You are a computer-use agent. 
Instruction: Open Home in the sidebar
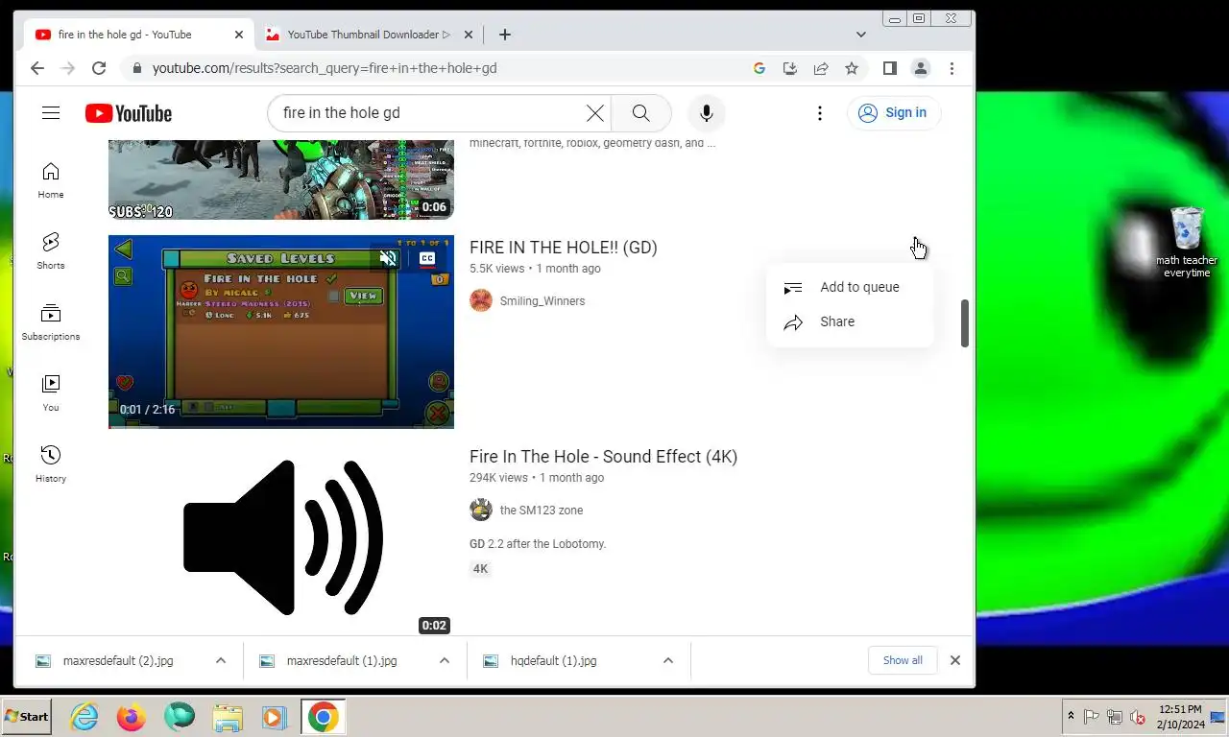(x=51, y=180)
